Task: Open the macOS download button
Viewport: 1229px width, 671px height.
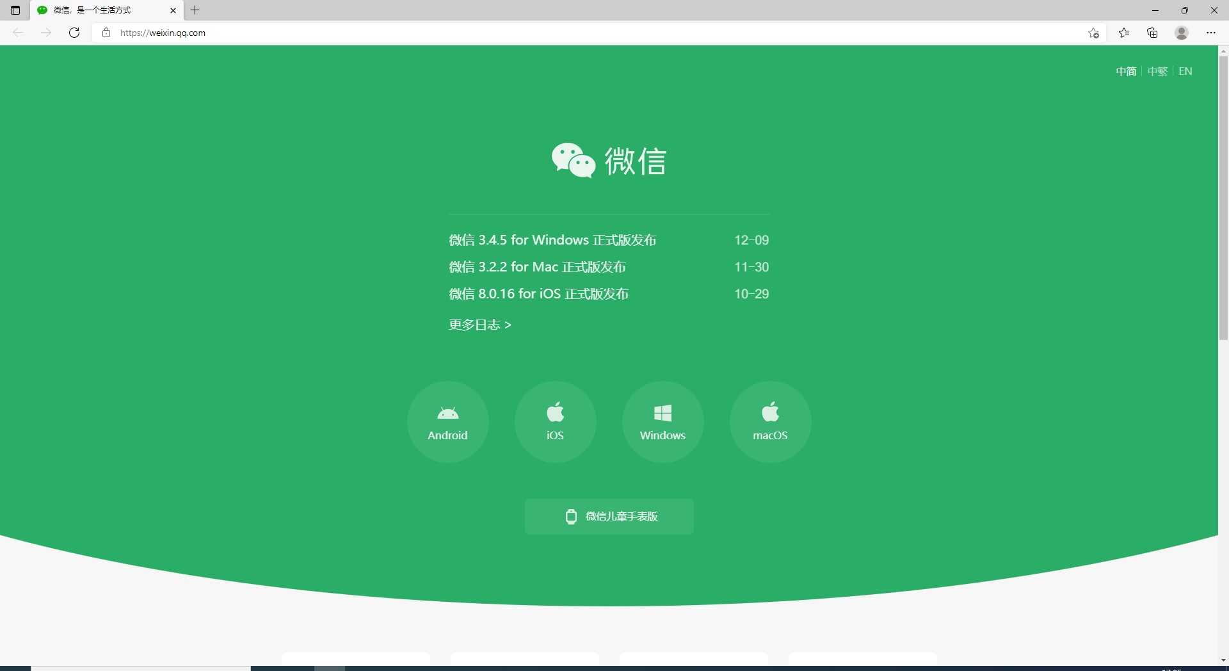Action: 770,422
